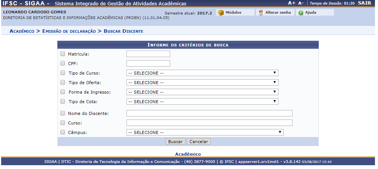Open the Módulos box icon

221,13
